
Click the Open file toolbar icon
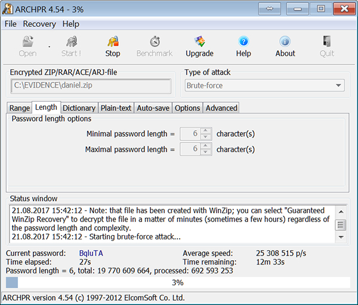[27, 42]
